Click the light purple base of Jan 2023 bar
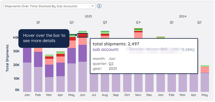 27,77
